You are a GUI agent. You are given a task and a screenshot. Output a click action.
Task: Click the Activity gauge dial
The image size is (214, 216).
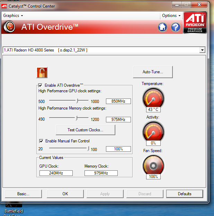[153, 131]
